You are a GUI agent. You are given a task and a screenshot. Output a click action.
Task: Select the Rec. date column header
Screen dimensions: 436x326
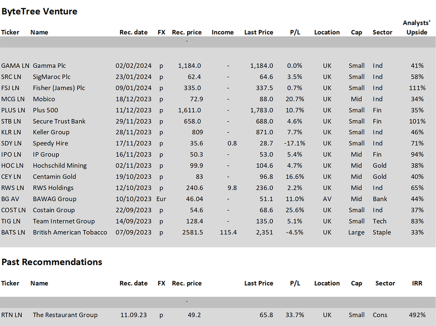point(133,32)
